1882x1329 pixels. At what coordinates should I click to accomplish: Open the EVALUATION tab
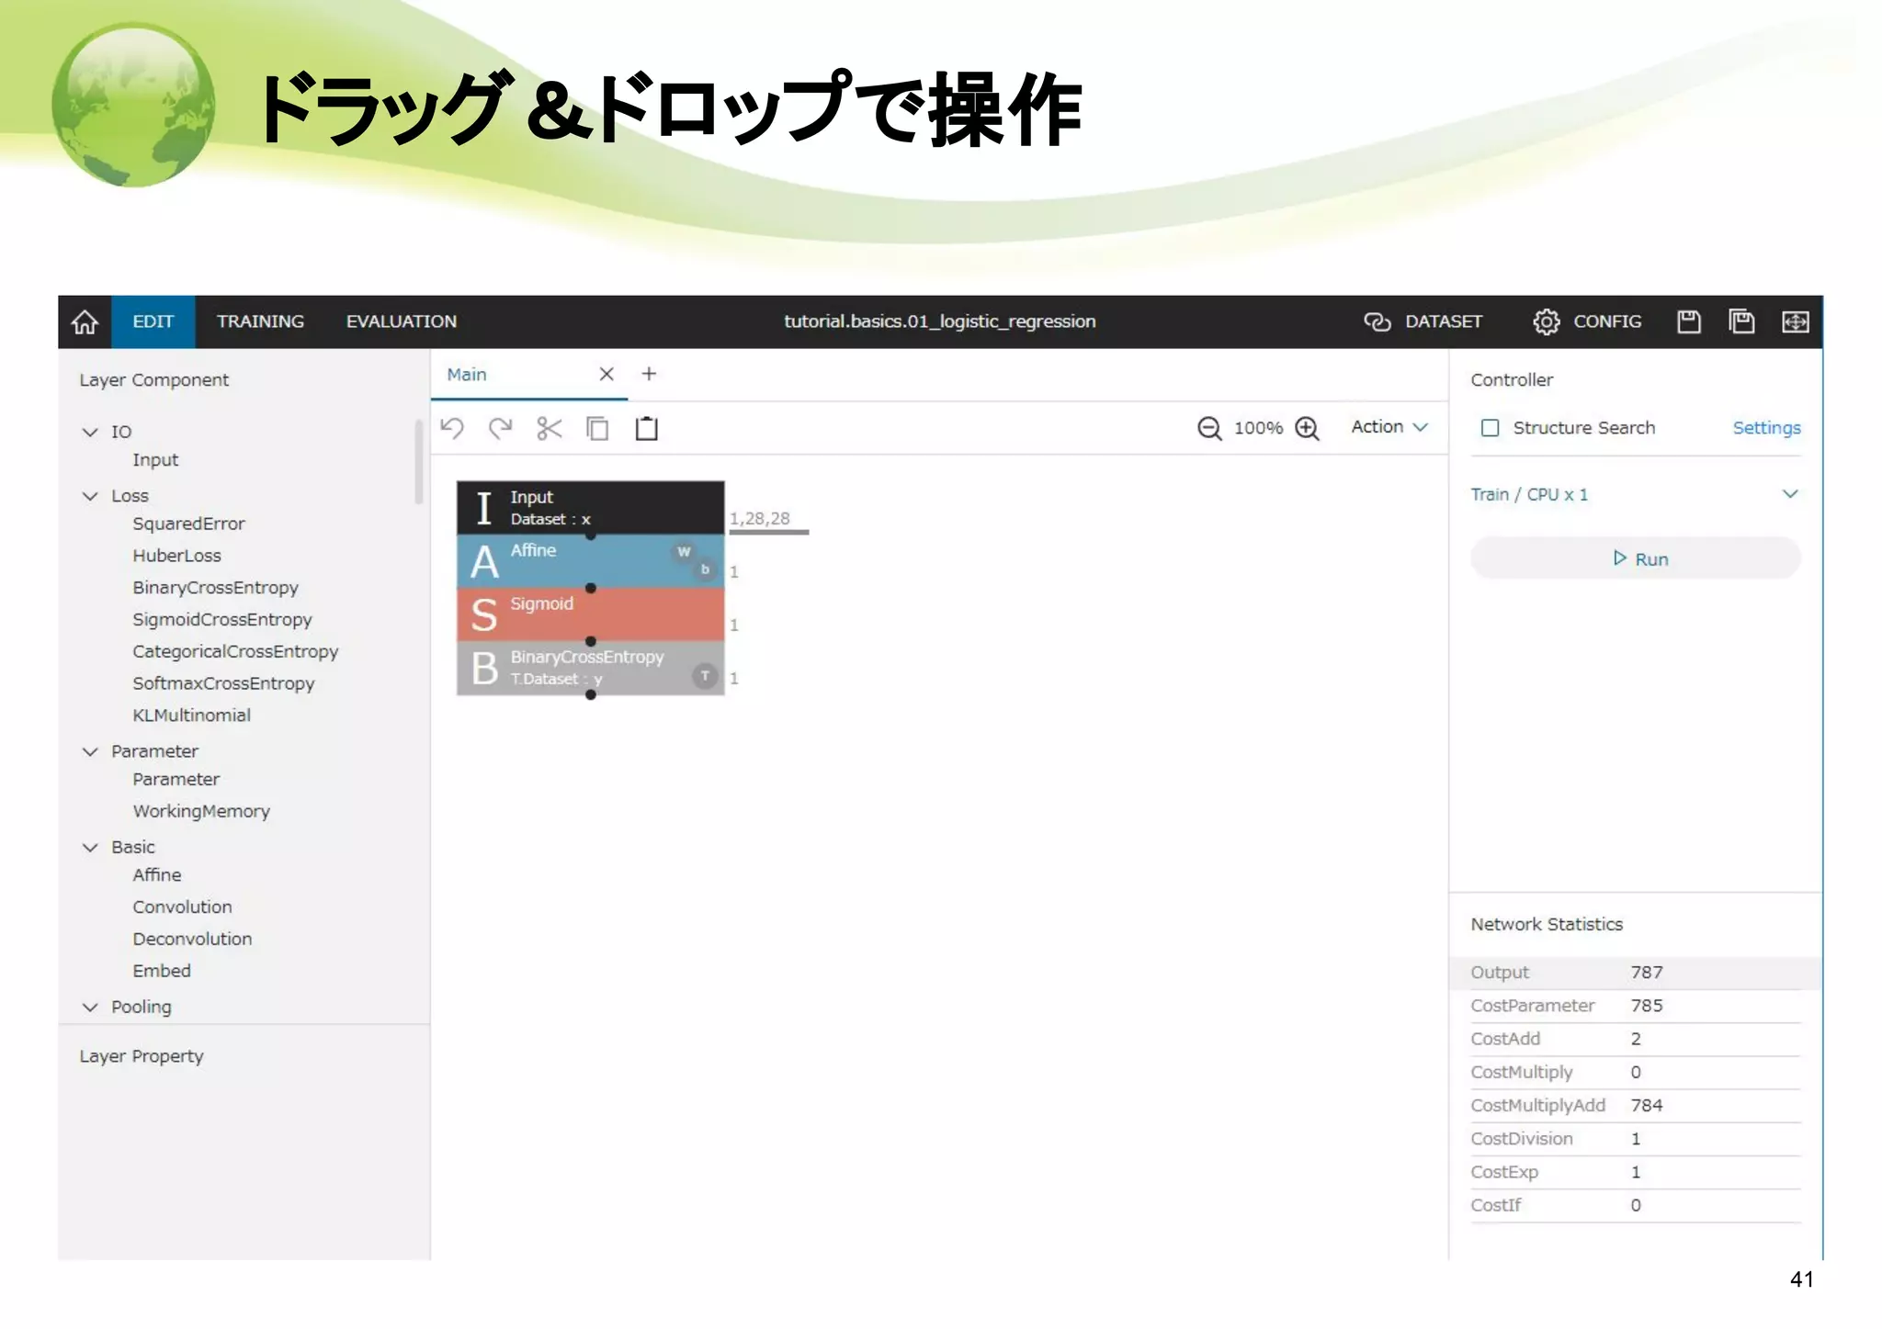pyautogui.click(x=401, y=321)
